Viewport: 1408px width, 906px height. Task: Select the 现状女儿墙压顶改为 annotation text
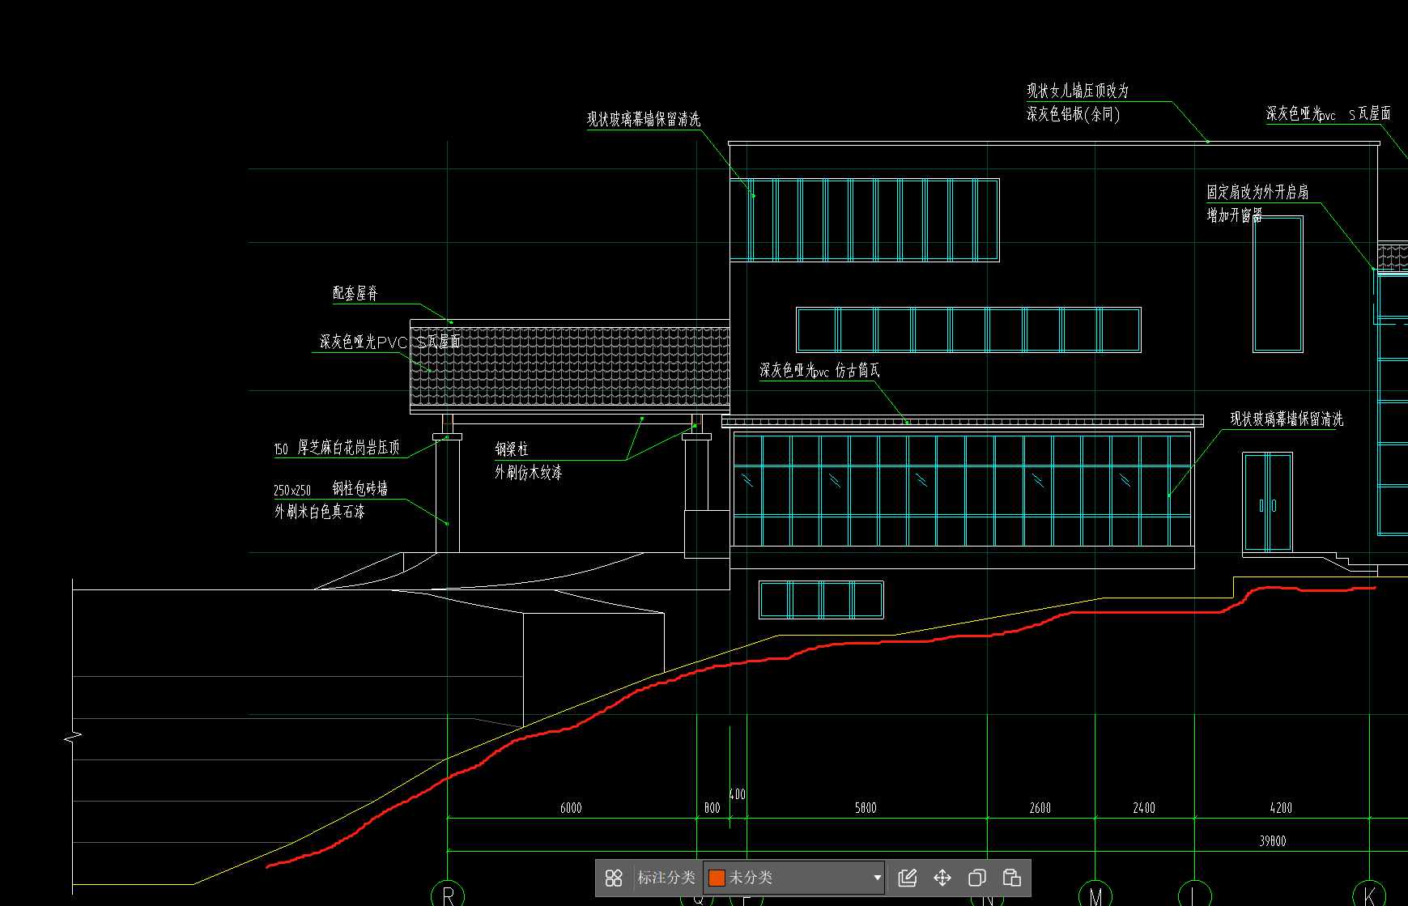(x=1078, y=91)
